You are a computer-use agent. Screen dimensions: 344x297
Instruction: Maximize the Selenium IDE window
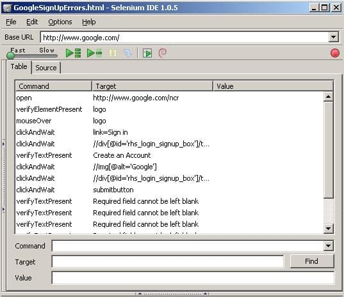tap(325, 8)
